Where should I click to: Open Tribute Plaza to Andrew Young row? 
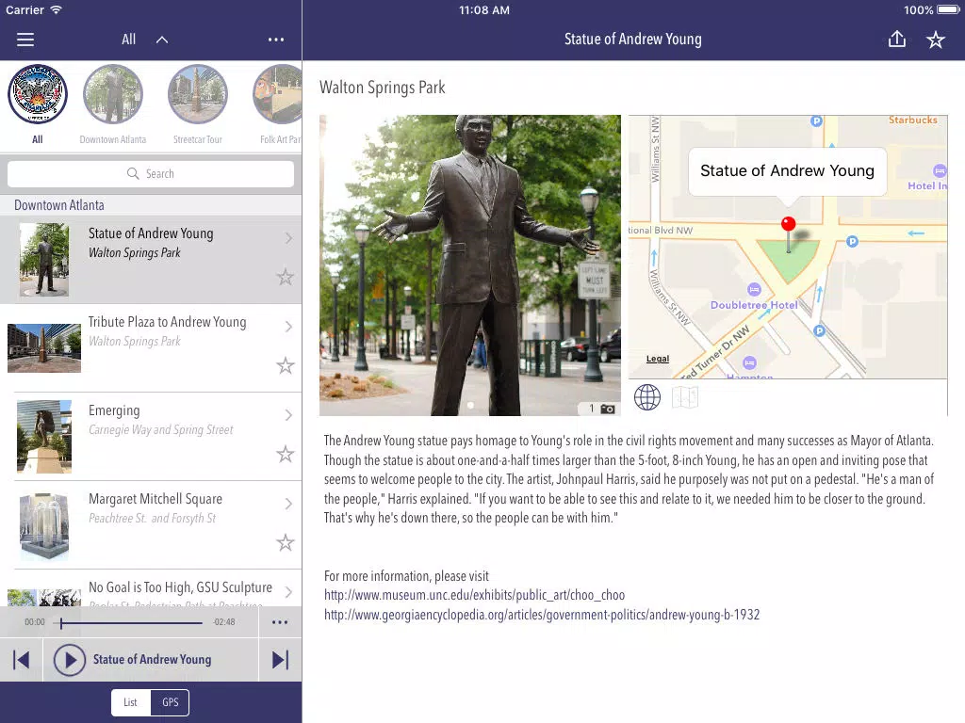pyautogui.click(x=151, y=348)
